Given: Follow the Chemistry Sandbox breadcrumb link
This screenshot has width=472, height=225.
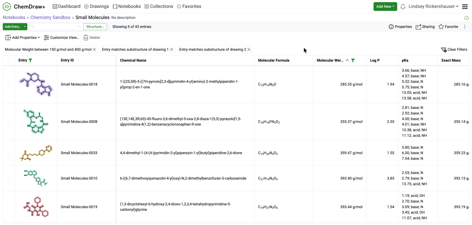Looking at the screenshot, I should (x=50, y=18).
